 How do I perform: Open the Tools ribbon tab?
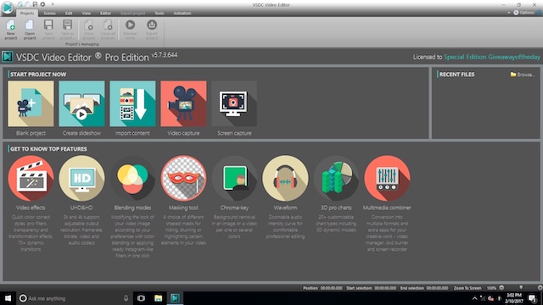coord(160,14)
